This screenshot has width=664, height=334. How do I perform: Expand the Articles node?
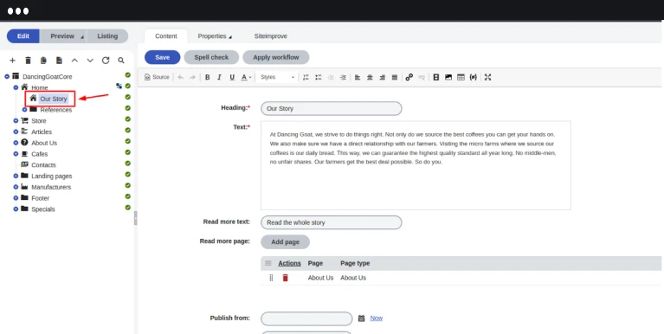click(x=16, y=132)
